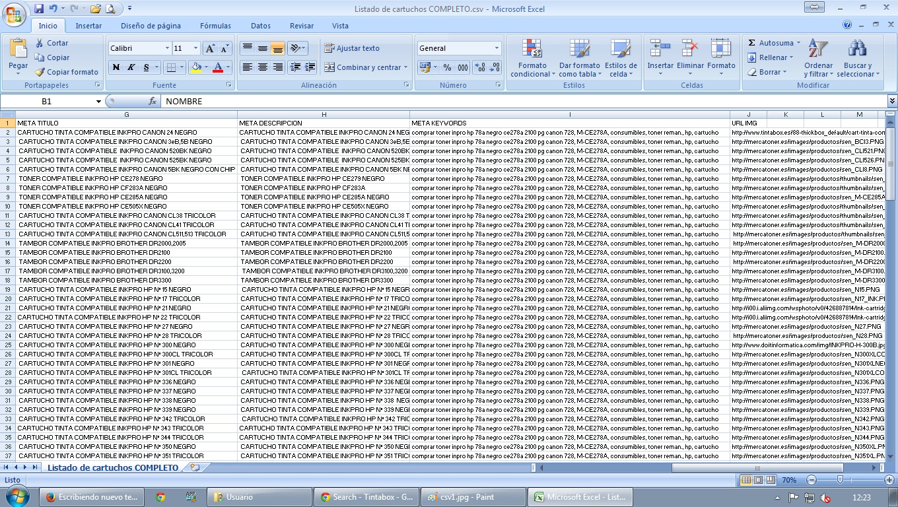Activate Copiar formato format painter
This screenshot has height=507, width=898.
click(x=67, y=72)
